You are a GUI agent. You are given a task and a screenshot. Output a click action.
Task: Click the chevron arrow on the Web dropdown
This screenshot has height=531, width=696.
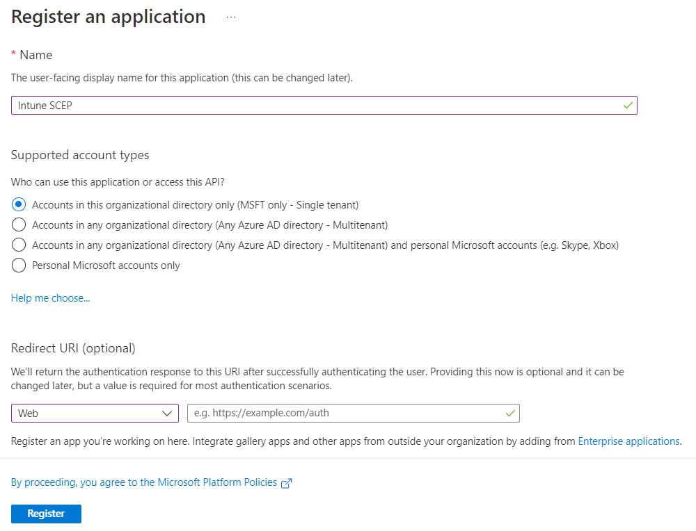point(167,413)
